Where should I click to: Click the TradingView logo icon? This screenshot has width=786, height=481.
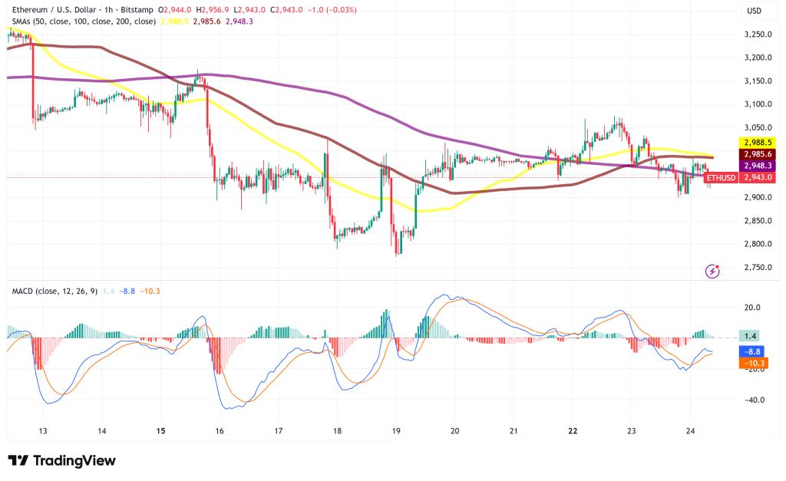click(18, 460)
